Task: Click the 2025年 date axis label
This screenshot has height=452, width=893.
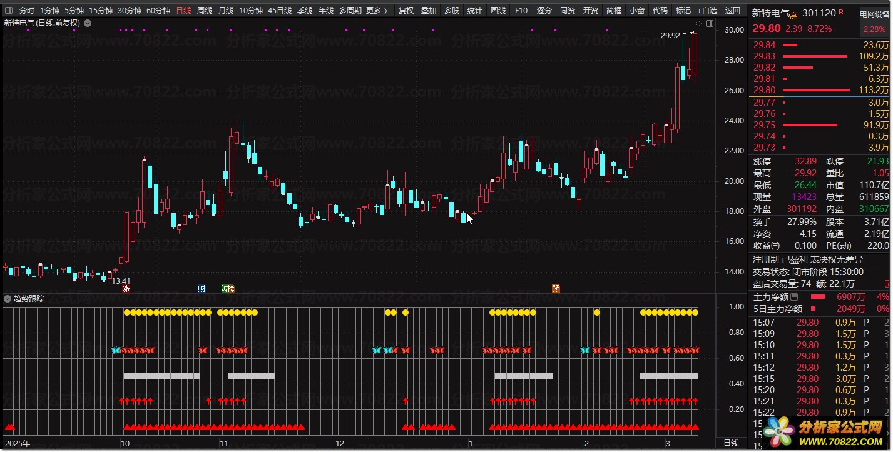Action: [x=17, y=443]
